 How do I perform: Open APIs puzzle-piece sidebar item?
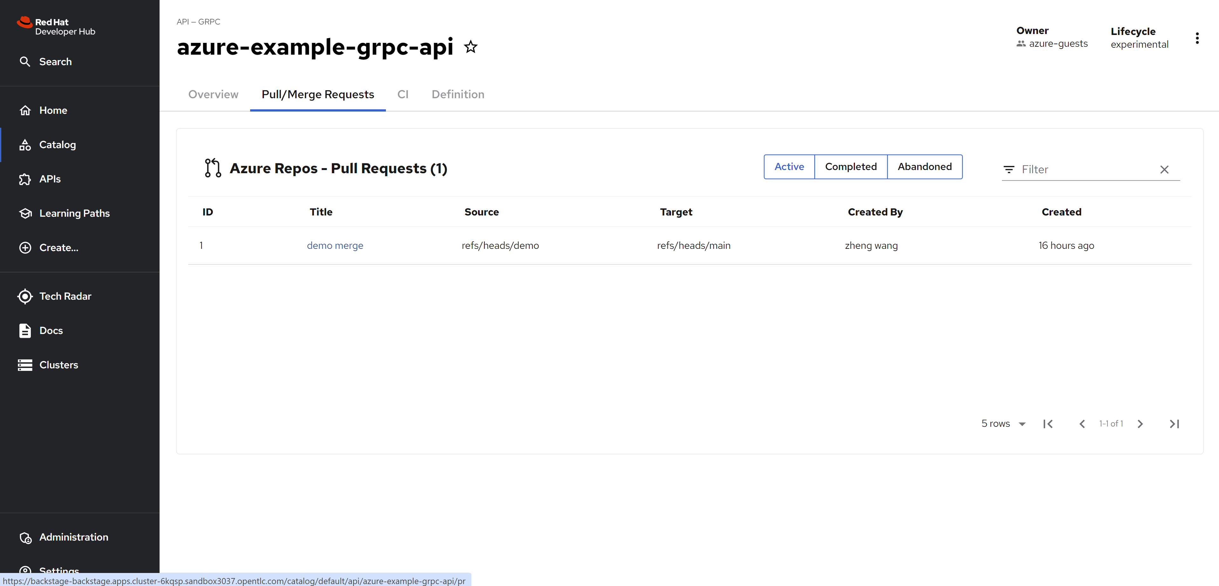pos(50,179)
